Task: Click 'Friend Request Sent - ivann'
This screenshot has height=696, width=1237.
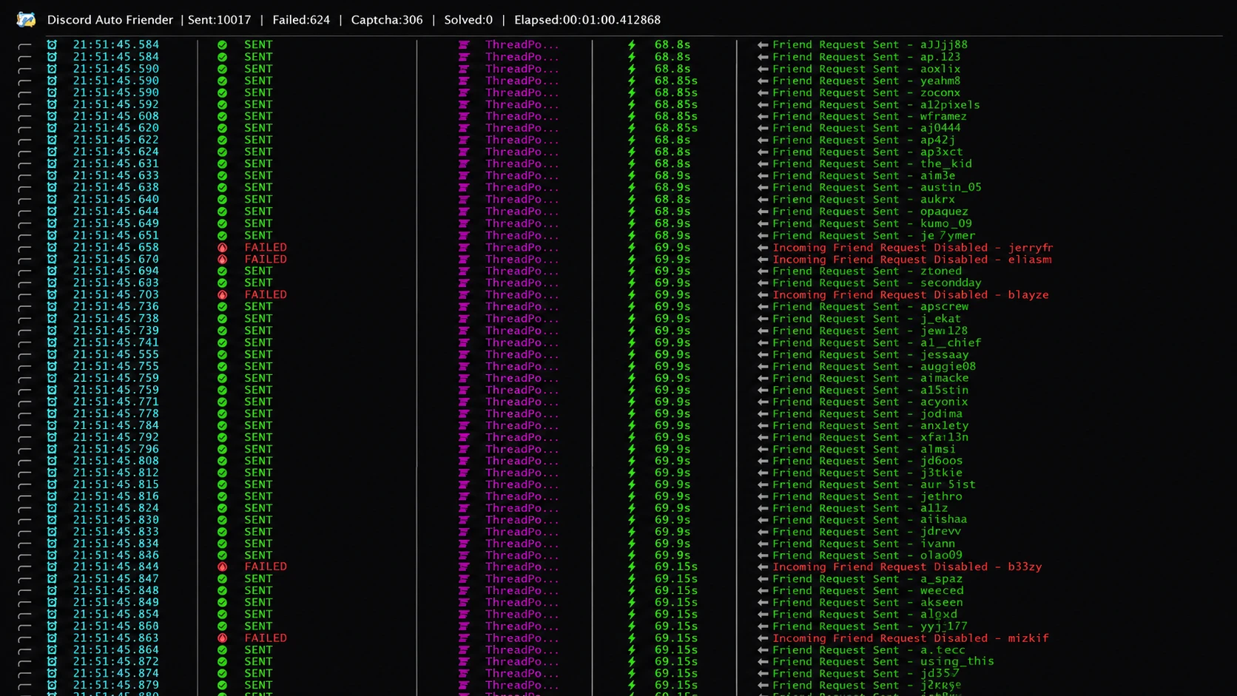Action: pyautogui.click(x=864, y=543)
